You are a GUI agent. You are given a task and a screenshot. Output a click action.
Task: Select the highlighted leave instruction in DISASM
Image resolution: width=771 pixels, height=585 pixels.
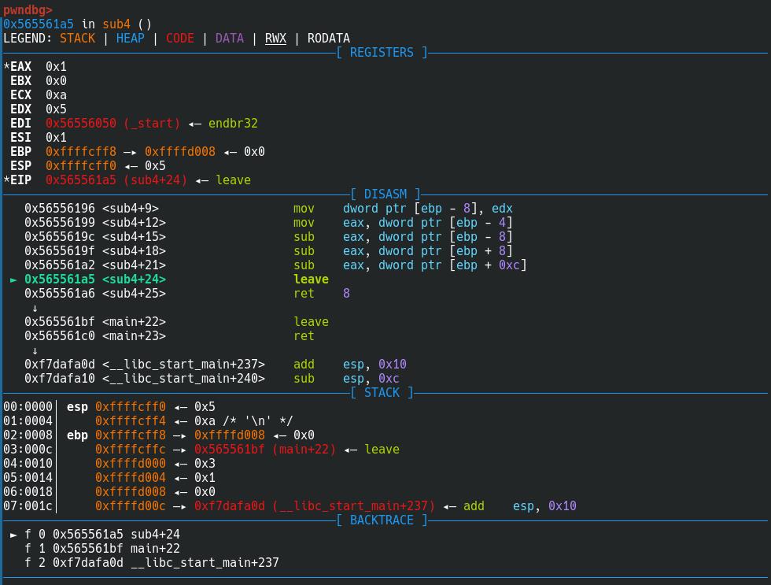click(311, 280)
